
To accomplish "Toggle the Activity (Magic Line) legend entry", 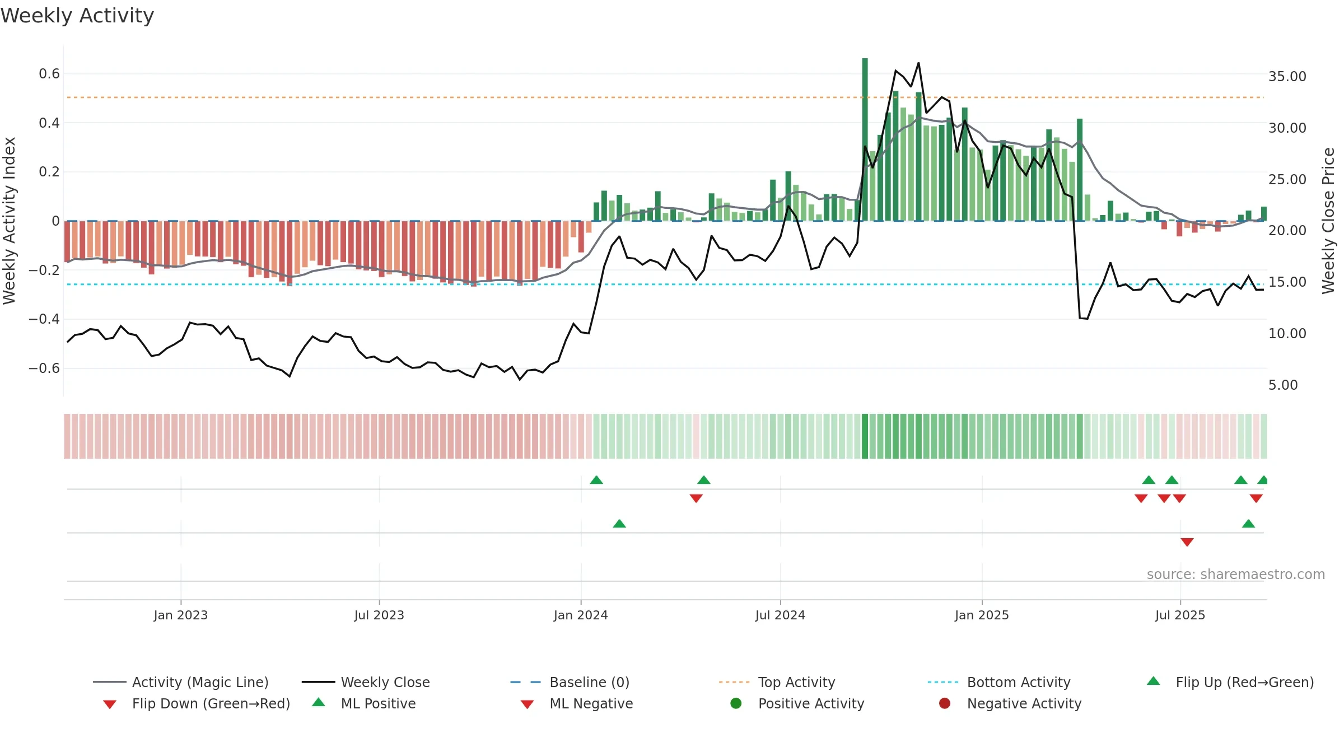I will (181, 682).
